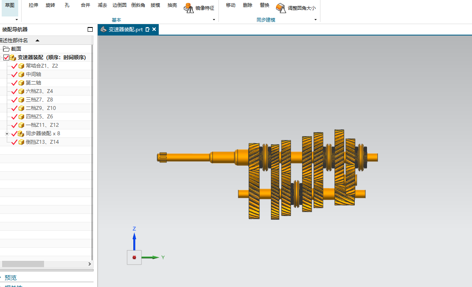Click the component cube icon of 三档Z7、Z8

point(21,99)
